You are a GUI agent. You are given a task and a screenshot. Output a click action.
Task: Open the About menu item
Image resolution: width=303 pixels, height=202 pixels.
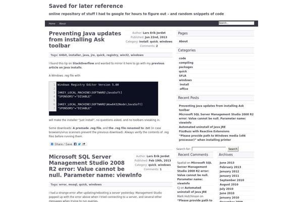pos(62,24)
